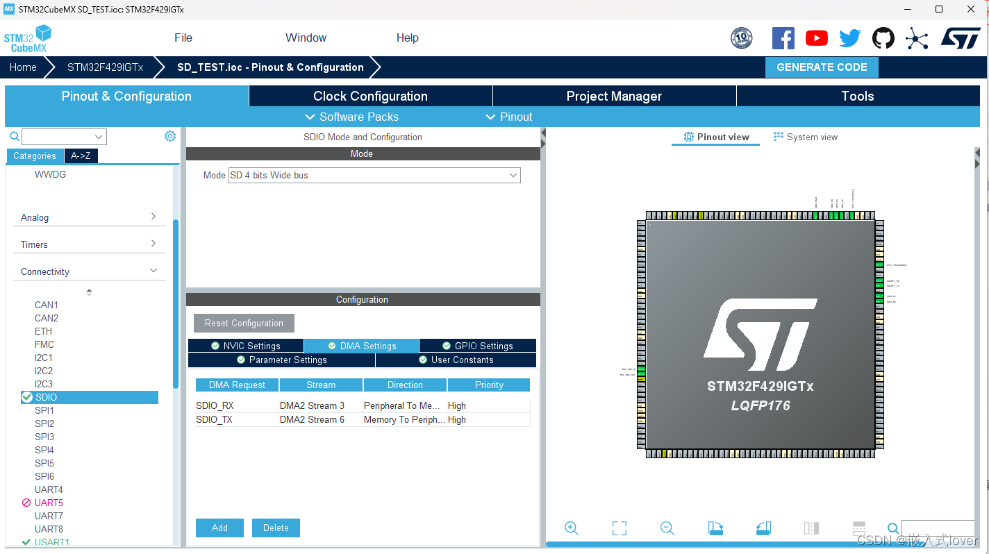
Task: Open the Window menu
Action: (306, 38)
